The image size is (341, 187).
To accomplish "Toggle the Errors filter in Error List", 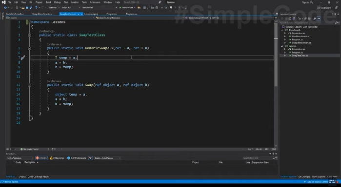I will click(41, 158).
